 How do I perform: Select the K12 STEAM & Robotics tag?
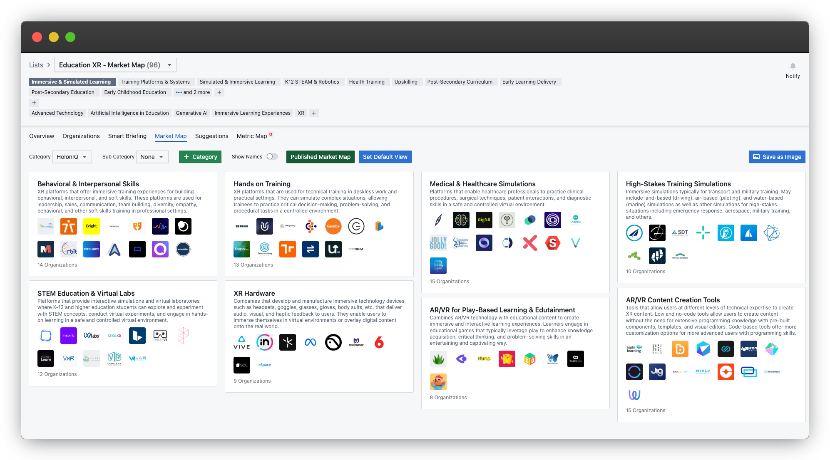pyautogui.click(x=312, y=82)
